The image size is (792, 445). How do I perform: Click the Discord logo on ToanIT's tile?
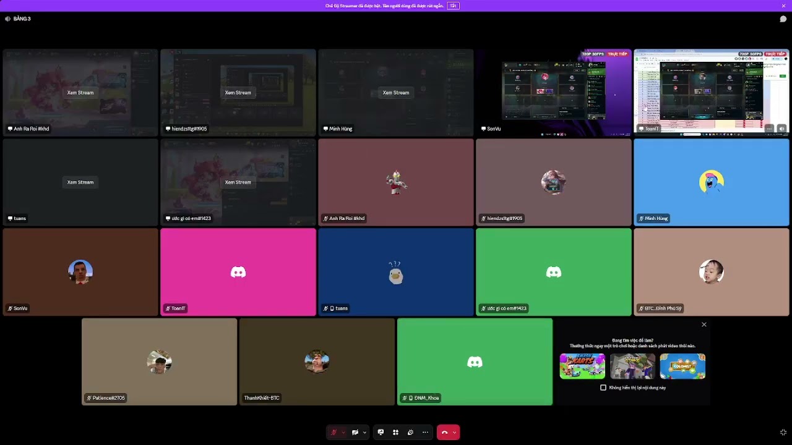click(x=238, y=272)
